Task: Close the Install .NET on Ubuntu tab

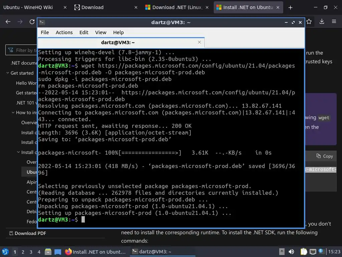Action: [278, 7]
